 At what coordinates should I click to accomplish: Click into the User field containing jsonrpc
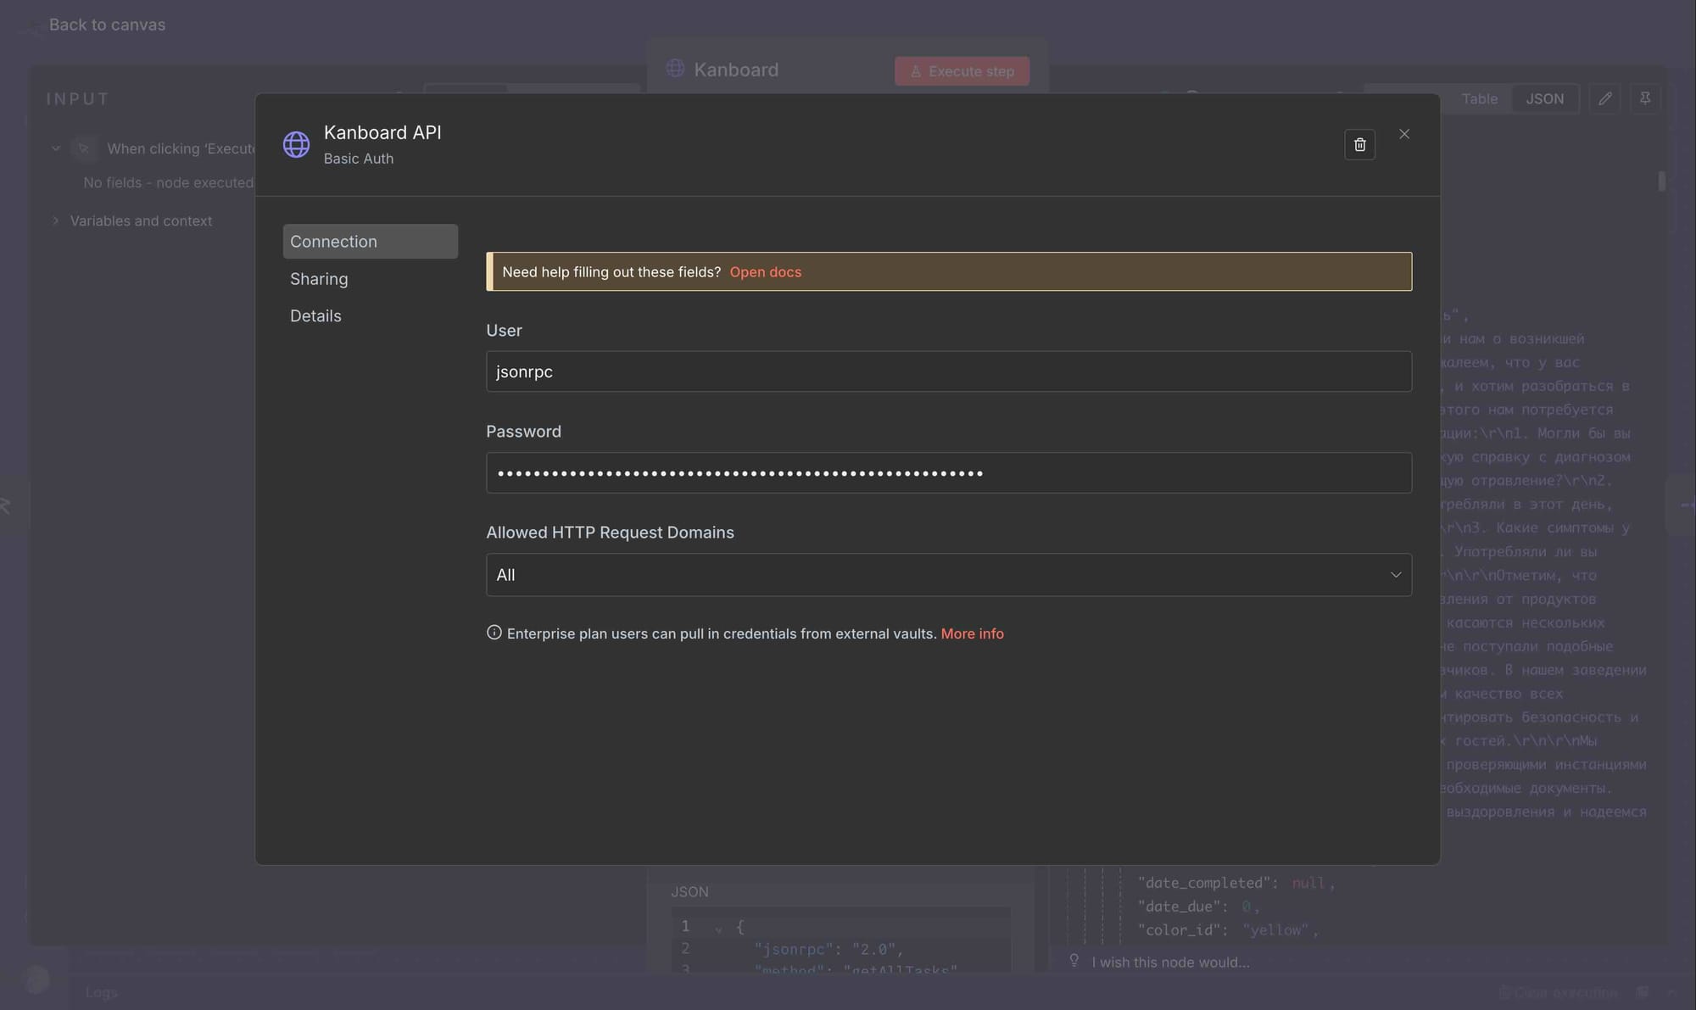pyautogui.click(x=948, y=371)
